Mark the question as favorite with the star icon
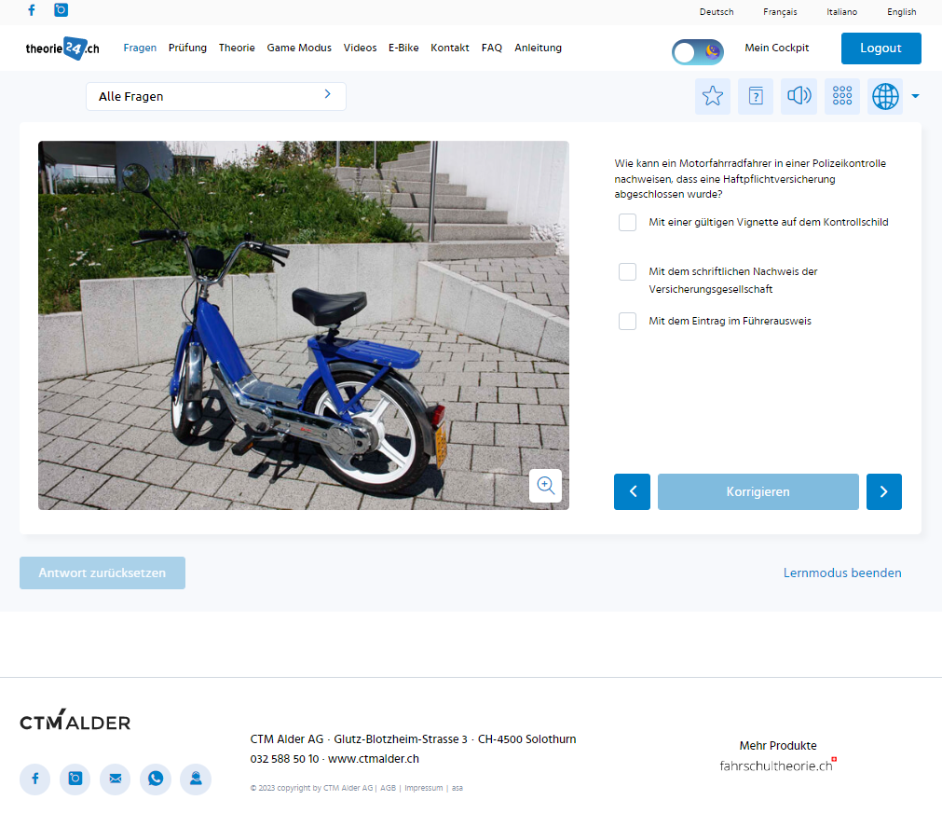The height and width of the screenshot is (814, 942). pyautogui.click(x=713, y=96)
